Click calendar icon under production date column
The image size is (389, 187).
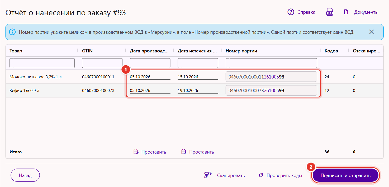[136, 152]
